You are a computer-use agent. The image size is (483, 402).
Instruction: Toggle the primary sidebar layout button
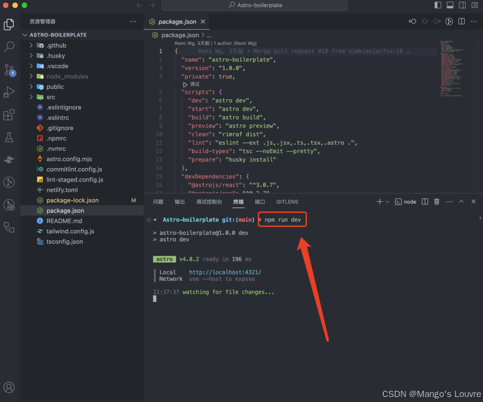438,5
